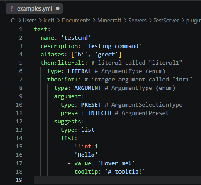Click the 'list:' key on line 14
Viewport: 201px width, 185px height.
(69, 138)
